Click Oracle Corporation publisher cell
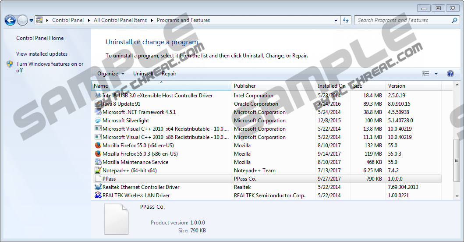464x242 pixels. click(x=256, y=104)
